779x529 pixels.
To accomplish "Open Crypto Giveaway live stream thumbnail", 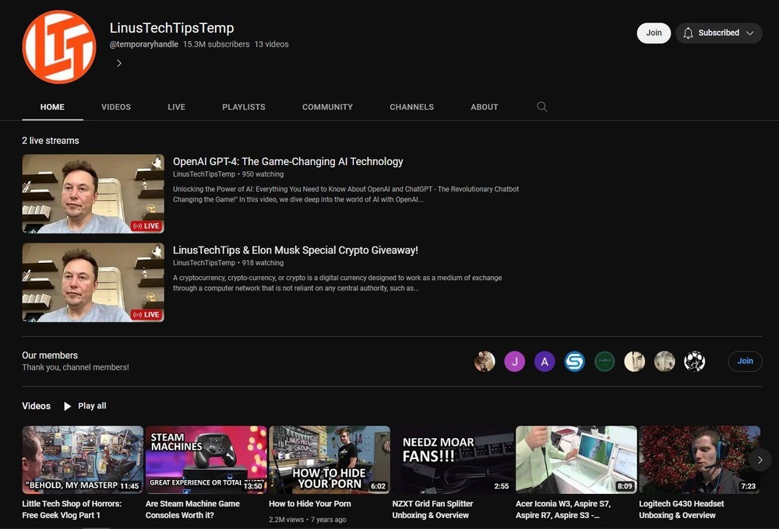I will (93, 282).
